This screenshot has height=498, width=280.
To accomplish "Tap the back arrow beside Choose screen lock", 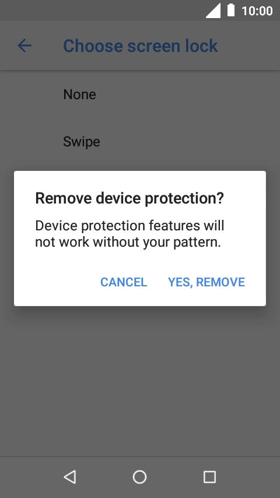I will pos(24,45).
